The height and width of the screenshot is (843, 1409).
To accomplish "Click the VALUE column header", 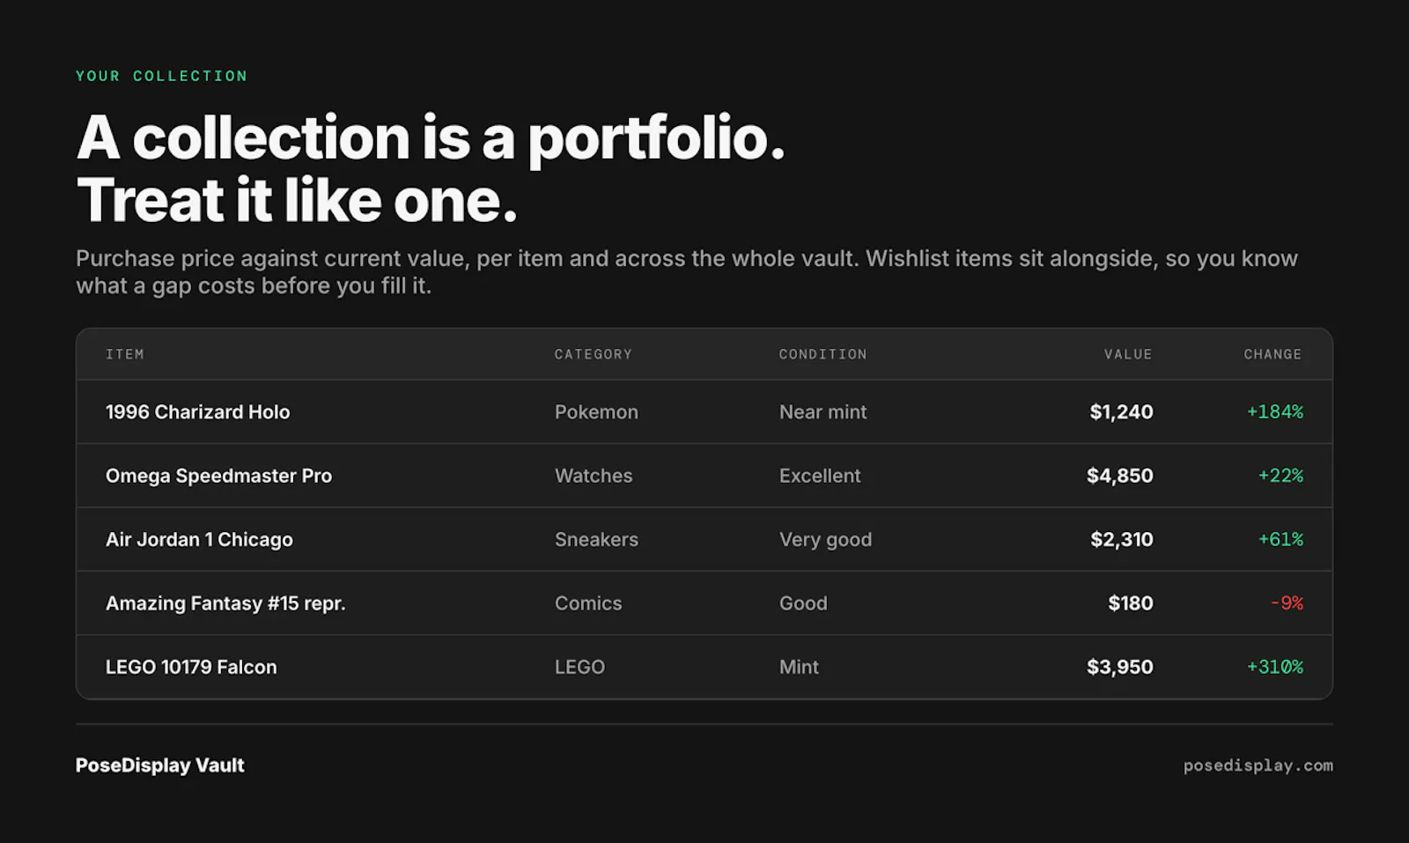I will click(x=1128, y=354).
